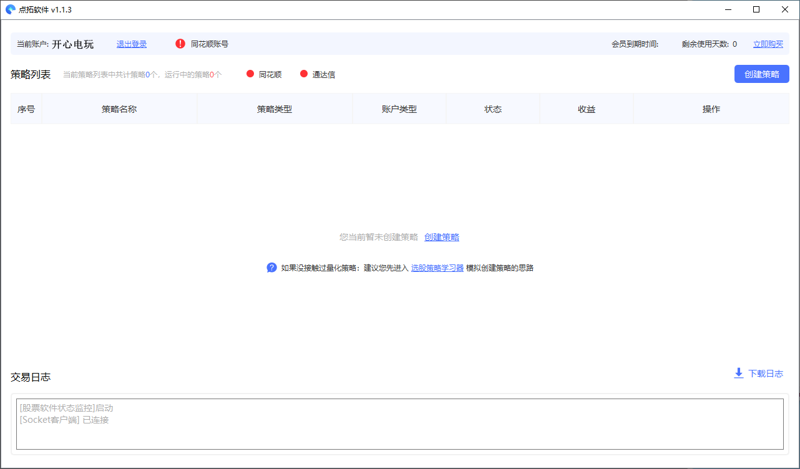Screen dimensions: 800x469
Task: Click the 同花顺 status label
Action: [x=270, y=74]
